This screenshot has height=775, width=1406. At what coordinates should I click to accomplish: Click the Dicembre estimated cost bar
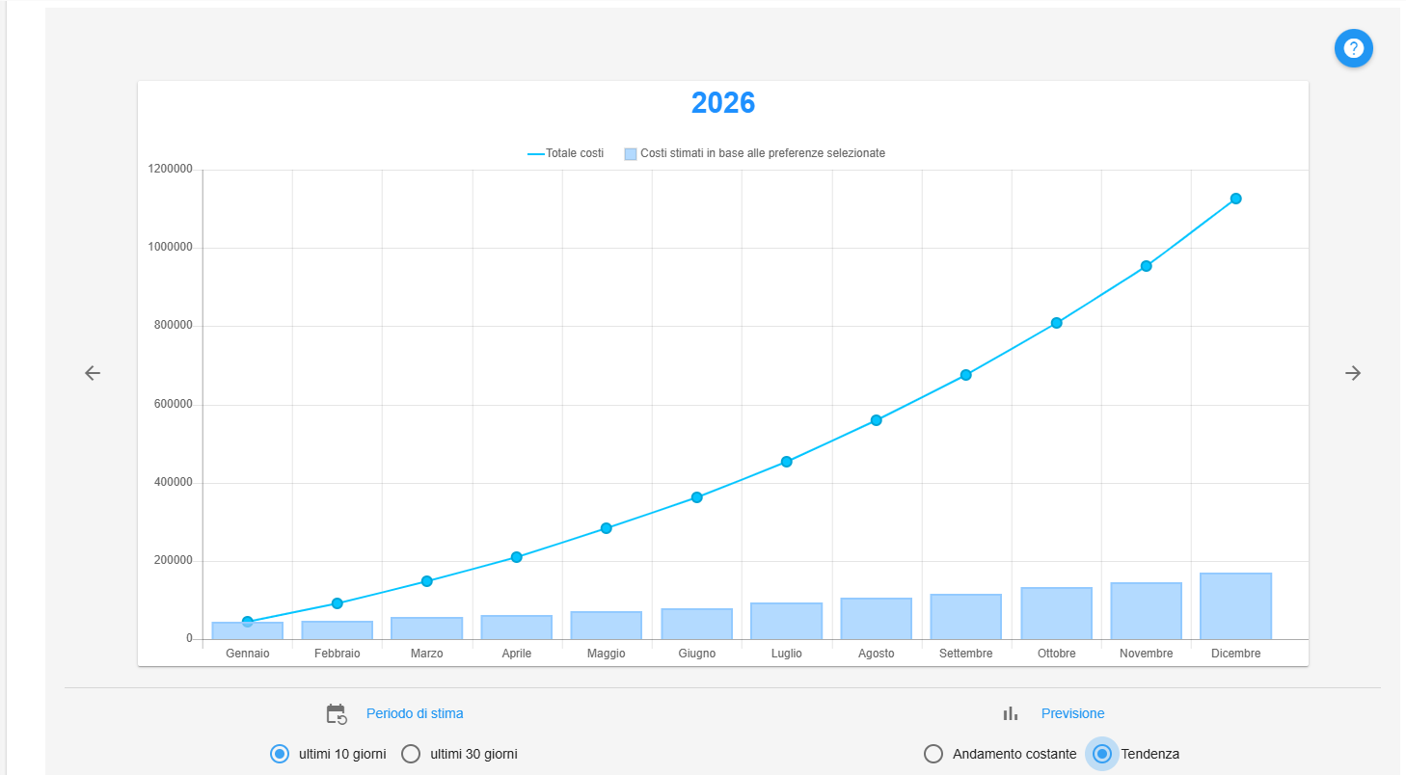[x=1235, y=606]
